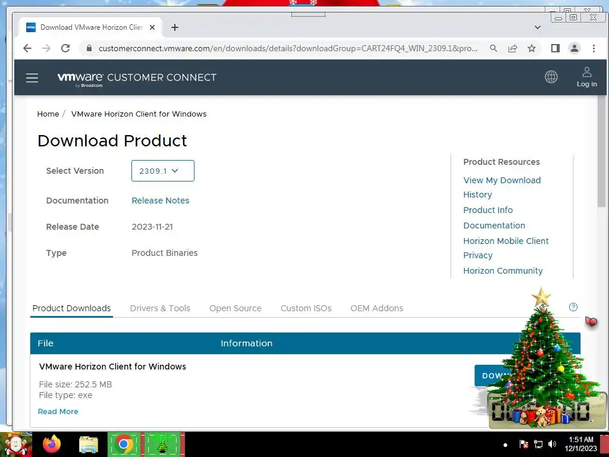Open the Product Info link

tap(488, 210)
